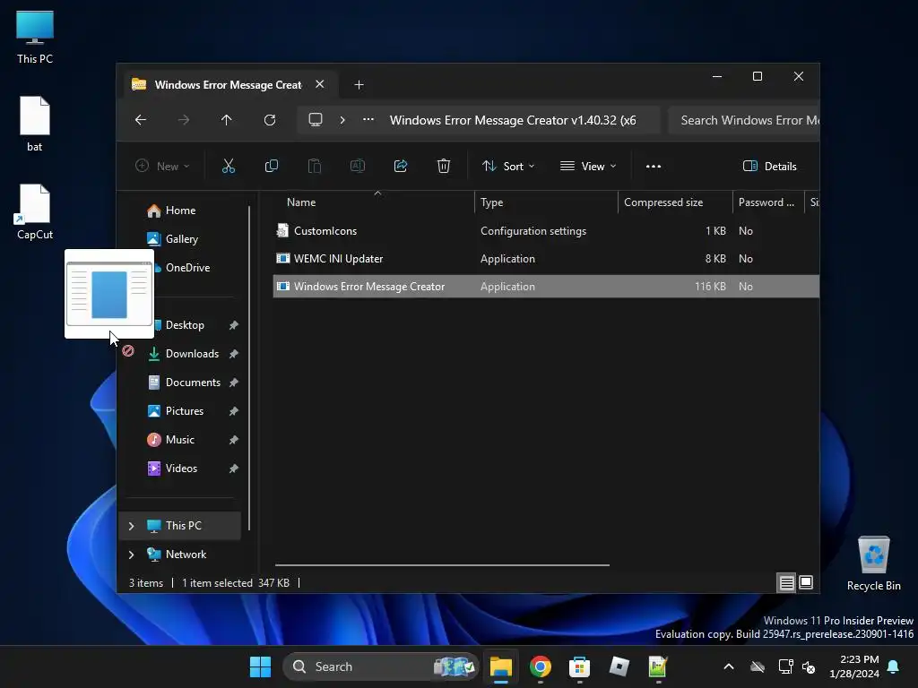Open the Windows Start menu

coord(261,666)
